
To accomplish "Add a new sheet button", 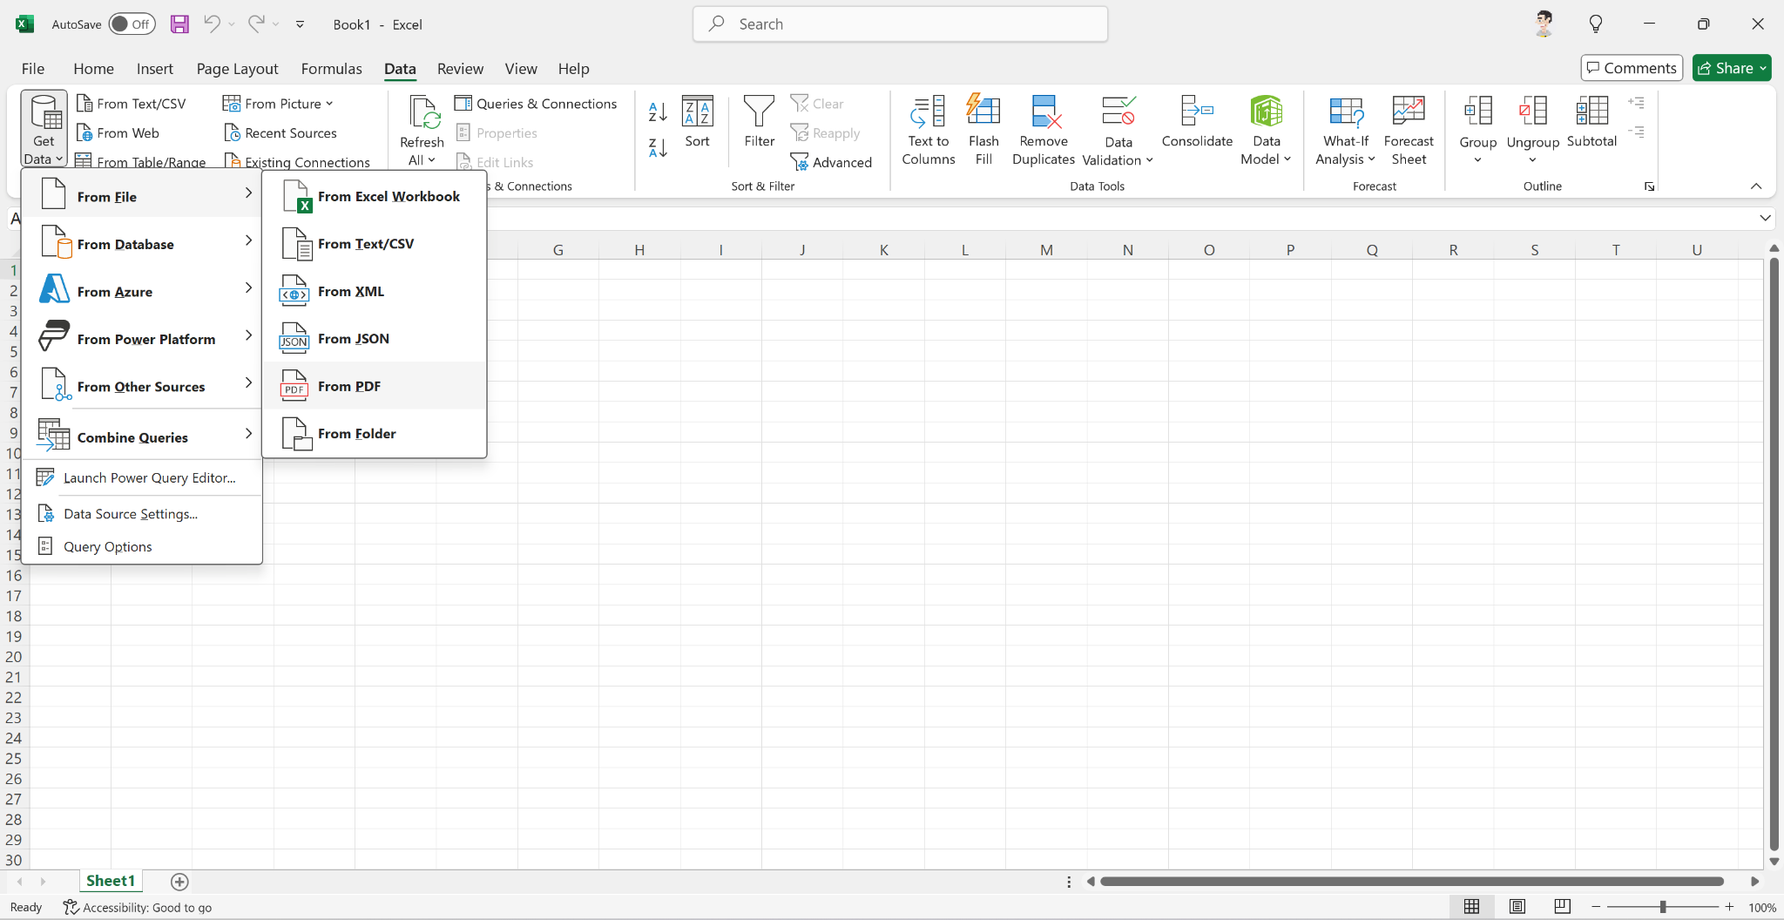I will point(179,882).
